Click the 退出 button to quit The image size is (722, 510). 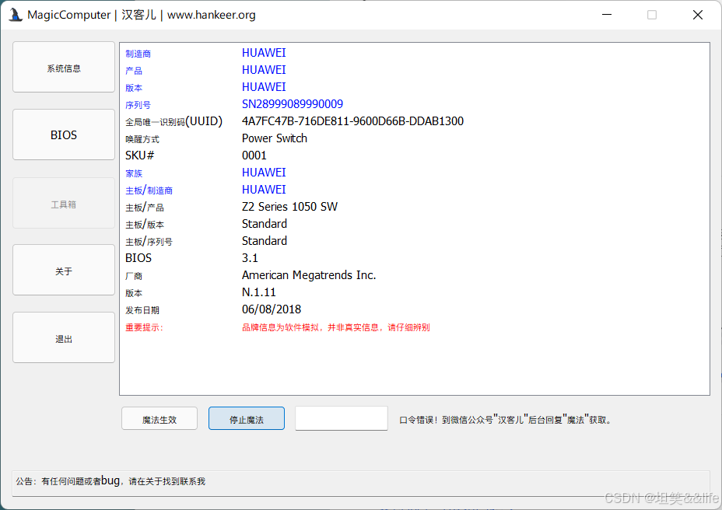(x=64, y=338)
